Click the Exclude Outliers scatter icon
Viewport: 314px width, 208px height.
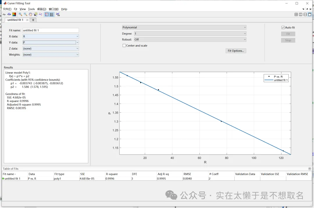point(40,14)
